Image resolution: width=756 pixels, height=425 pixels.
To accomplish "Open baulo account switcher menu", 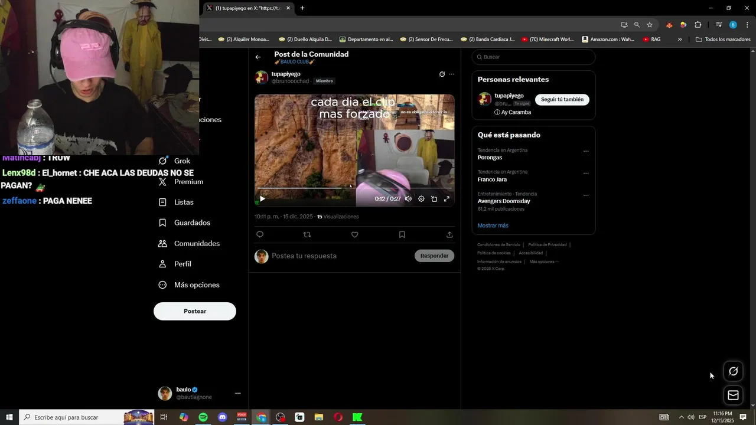I will (200, 393).
